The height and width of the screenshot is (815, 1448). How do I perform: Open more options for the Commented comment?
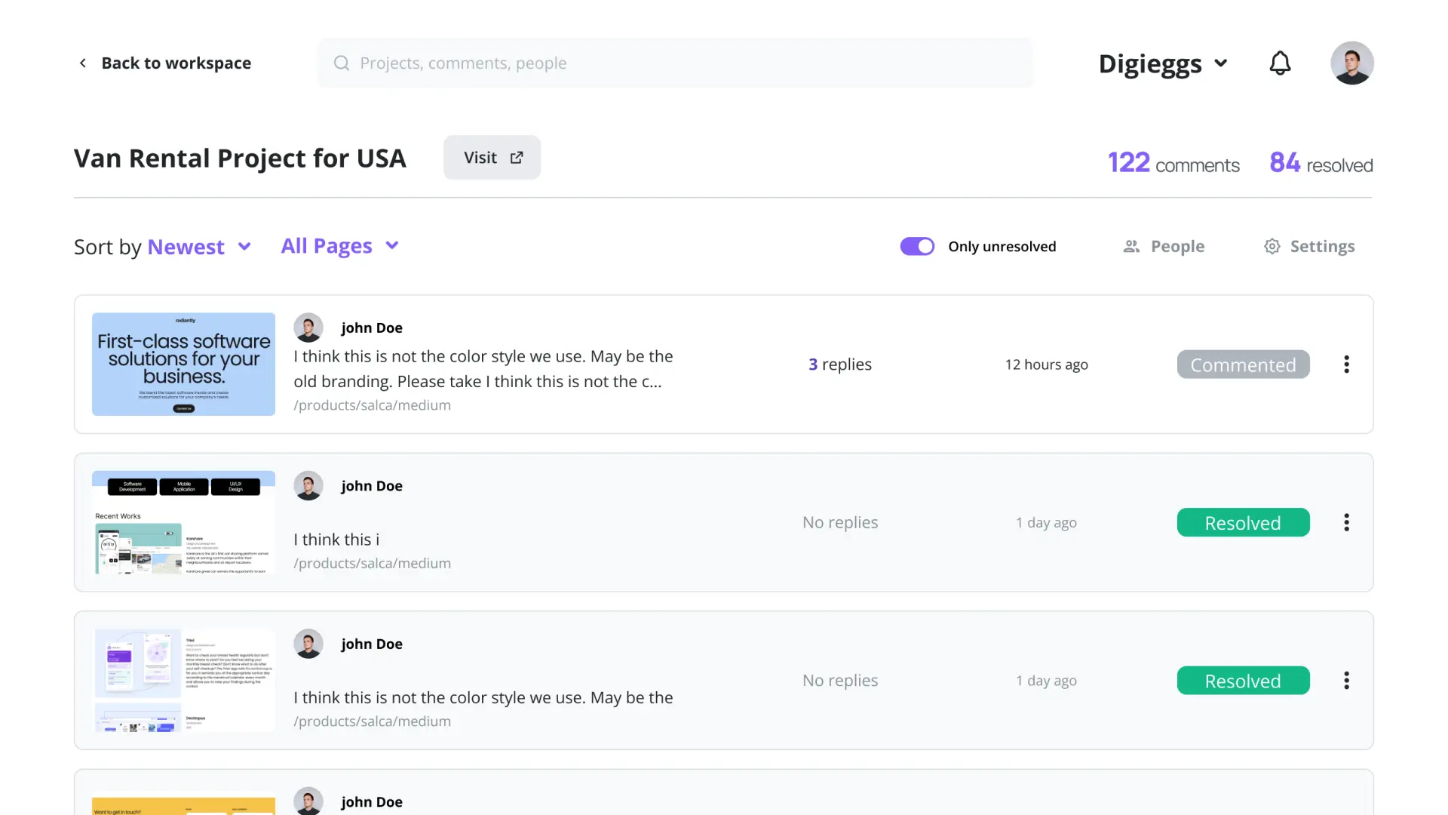click(1346, 364)
